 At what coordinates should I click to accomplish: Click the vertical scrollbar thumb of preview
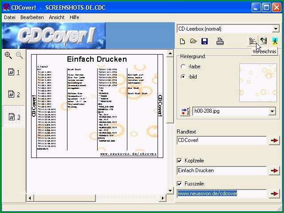pos(170,90)
